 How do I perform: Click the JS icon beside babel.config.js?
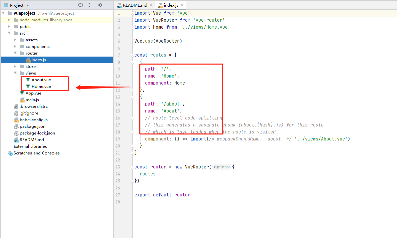point(16,120)
